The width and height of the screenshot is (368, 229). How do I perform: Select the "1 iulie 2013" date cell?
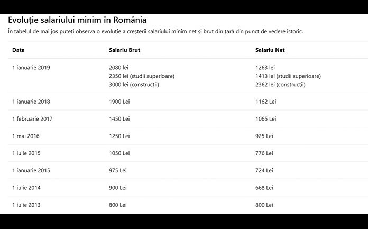click(26, 205)
